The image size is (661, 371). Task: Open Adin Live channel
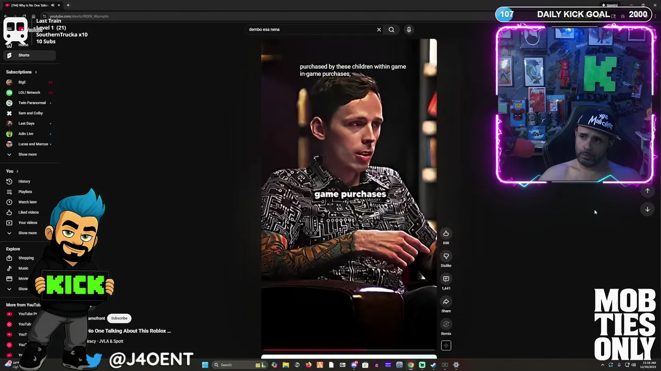pos(26,133)
